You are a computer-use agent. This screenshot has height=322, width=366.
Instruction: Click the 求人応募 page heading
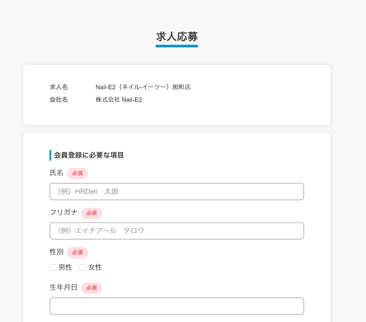tap(177, 37)
